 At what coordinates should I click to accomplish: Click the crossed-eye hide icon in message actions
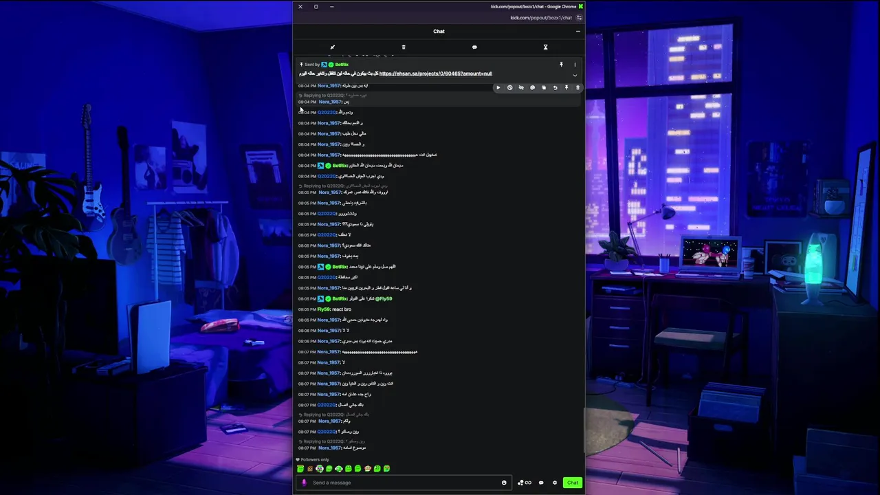521,88
